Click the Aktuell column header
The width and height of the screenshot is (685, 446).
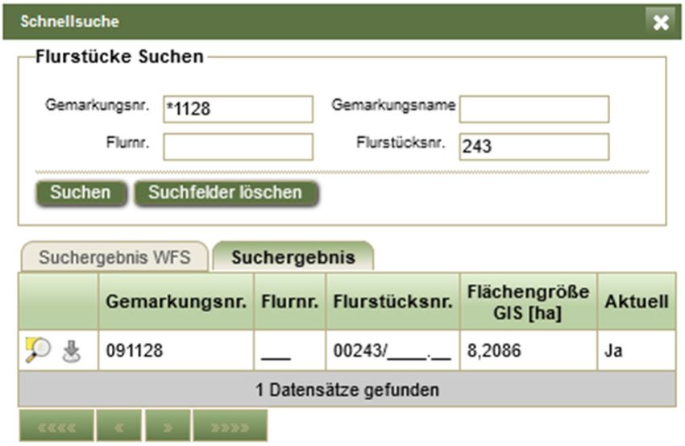tap(636, 302)
